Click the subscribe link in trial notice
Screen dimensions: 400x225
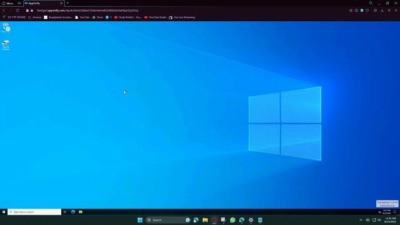click(x=387, y=206)
